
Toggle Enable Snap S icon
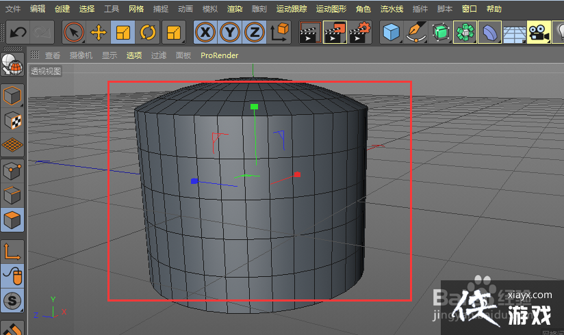tap(12, 301)
